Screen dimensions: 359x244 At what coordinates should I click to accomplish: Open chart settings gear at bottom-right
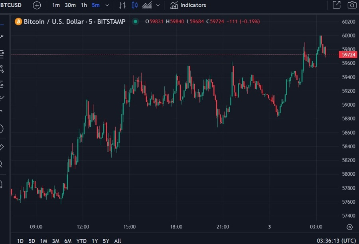(x=349, y=227)
